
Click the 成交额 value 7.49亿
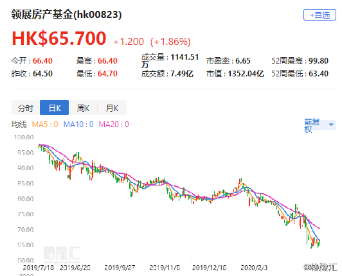click(x=182, y=74)
